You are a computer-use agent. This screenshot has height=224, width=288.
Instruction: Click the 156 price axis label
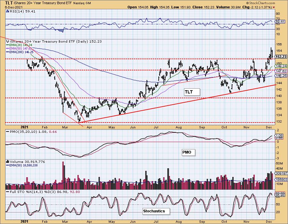(279, 44)
